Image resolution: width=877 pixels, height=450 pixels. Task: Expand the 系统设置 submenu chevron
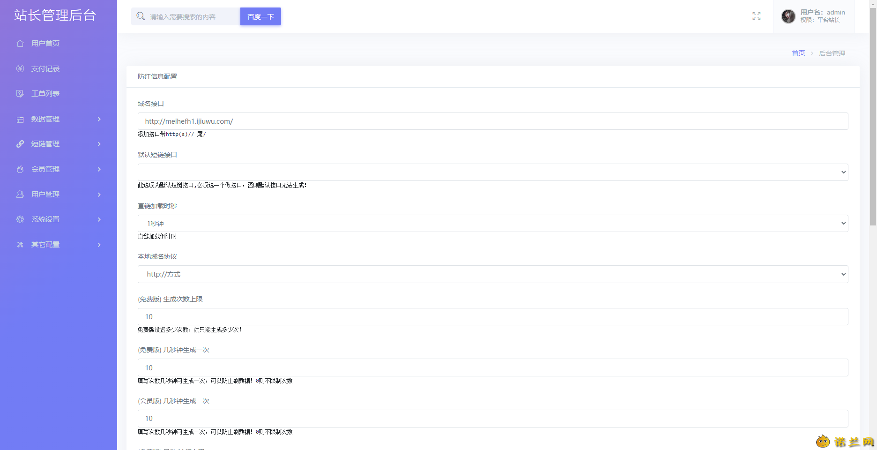[x=99, y=219]
